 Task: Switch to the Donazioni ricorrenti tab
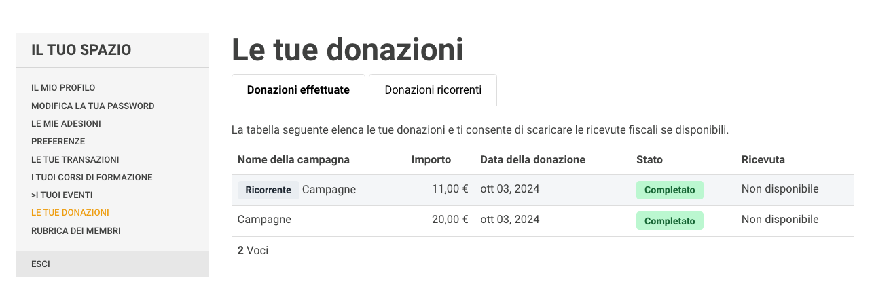[433, 90]
